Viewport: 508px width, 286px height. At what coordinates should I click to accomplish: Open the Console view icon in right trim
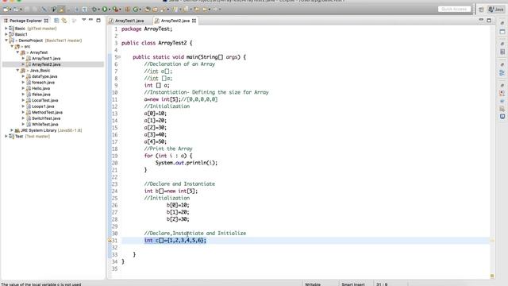click(502, 117)
